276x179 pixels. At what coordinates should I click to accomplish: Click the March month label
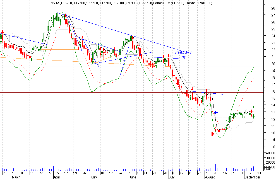pos(16,177)
